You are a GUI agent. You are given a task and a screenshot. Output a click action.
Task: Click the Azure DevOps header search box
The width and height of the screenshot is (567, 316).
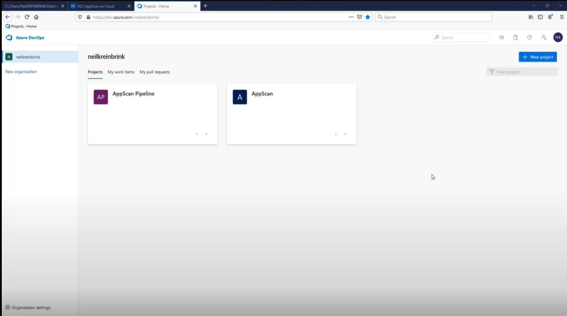[x=461, y=38]
